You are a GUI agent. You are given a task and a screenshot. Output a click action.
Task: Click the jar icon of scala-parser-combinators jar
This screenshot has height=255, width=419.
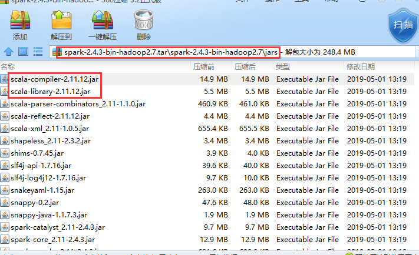pos(5,103)
